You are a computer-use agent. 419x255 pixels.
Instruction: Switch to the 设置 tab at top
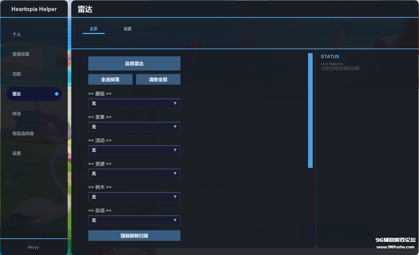128,29
